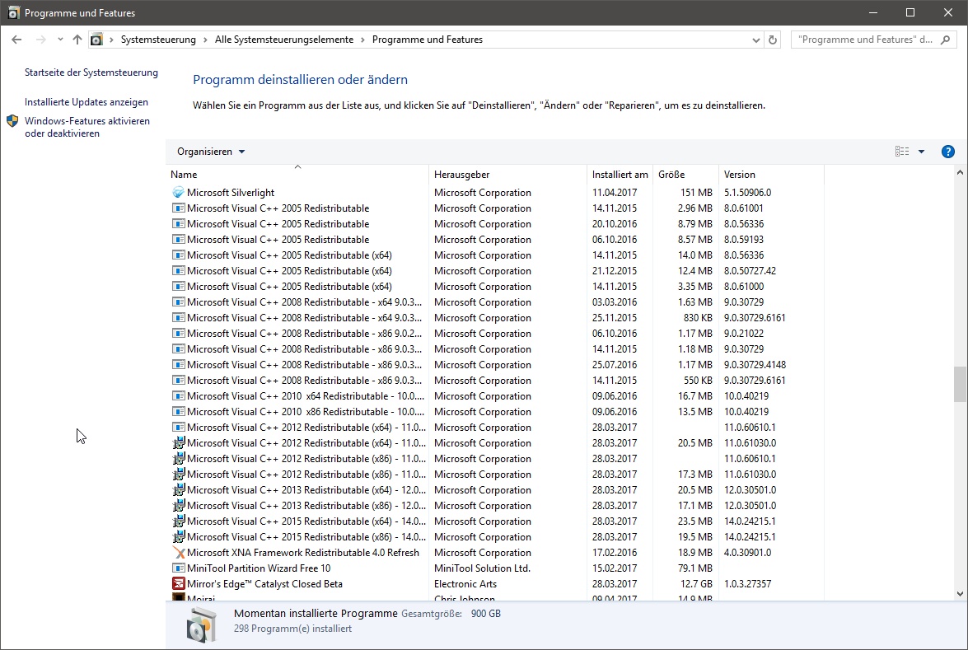
Task: Open Startseite der Systemsteuerung
Action: tap(91, 72)
